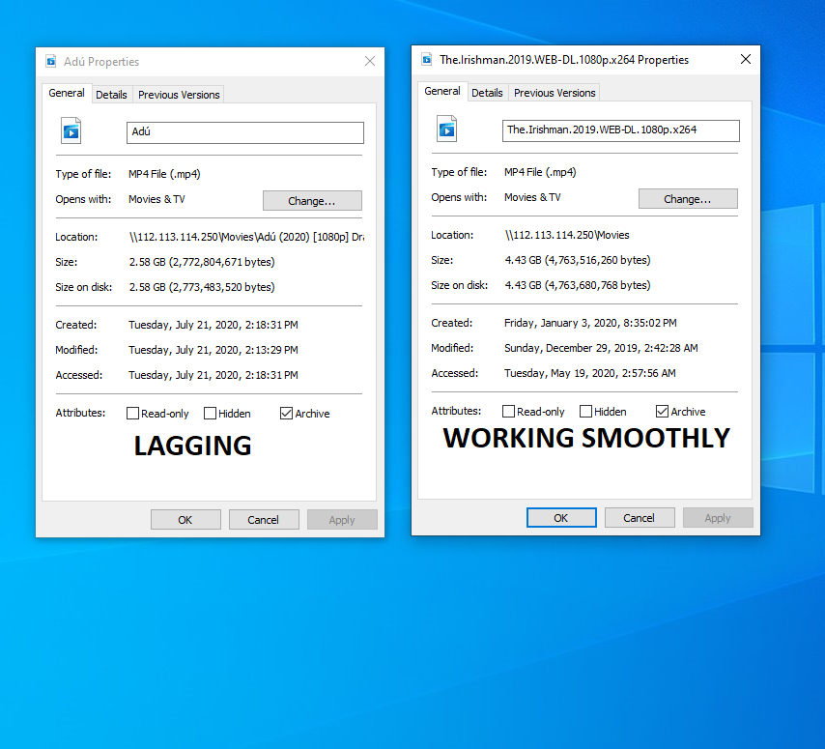The height and width of the screenshot is (749, 825).
Task: Click title bar icon of Adú Properties window
Action: click(x=50, y=62)
